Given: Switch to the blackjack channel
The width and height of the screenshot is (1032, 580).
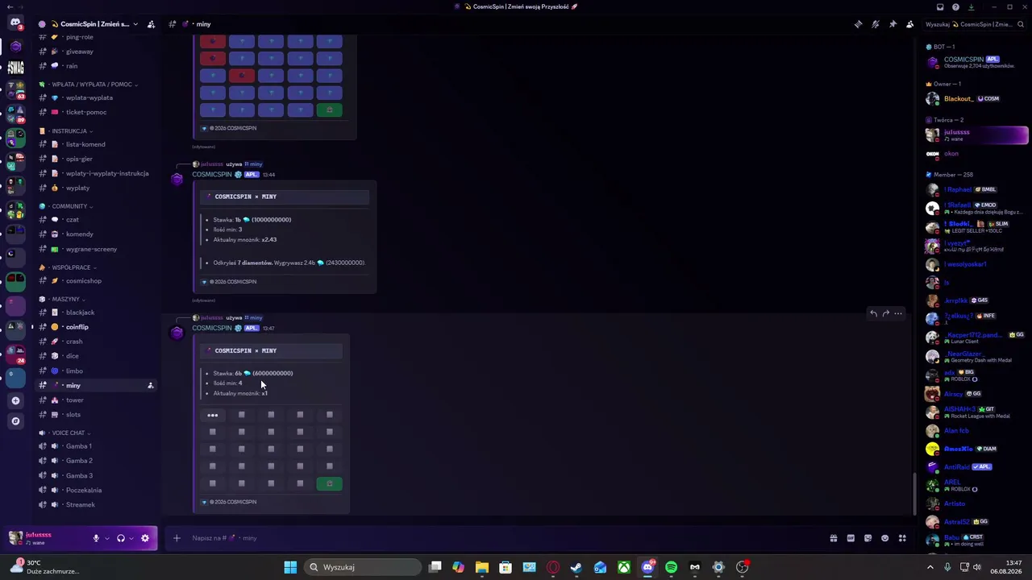Looking at the screenshot, I should (x=97, y=313).
